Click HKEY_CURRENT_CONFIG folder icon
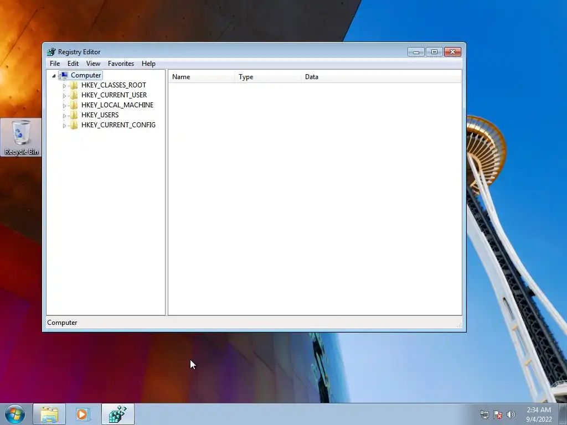 coord(74,125)
